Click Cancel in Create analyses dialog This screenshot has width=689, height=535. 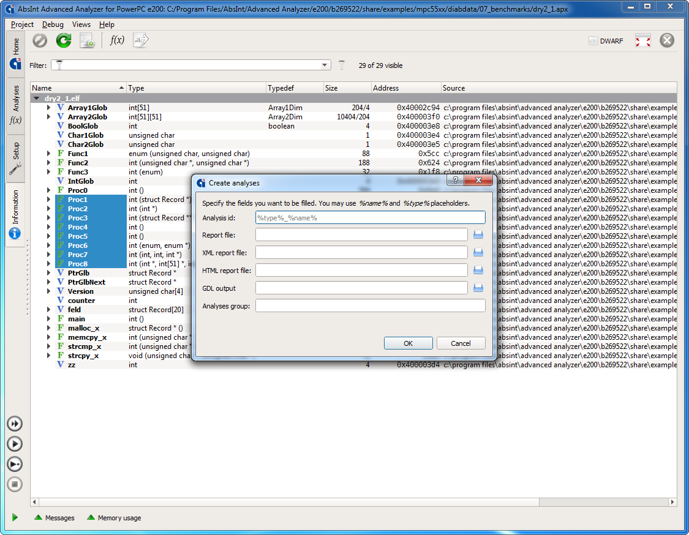(461, 343)
